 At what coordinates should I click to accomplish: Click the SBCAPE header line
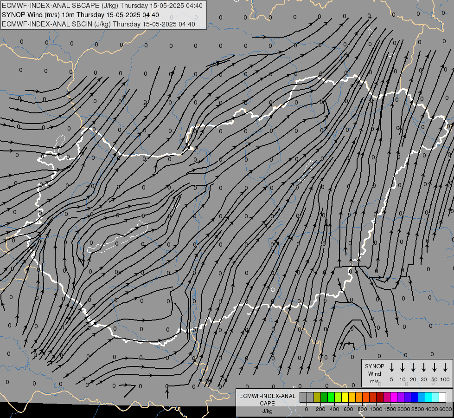tap(102, 6)
